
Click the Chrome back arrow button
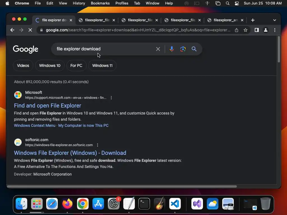point(12,30)
